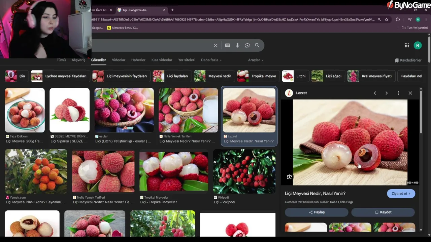Open the Yemek.com orange lychee thumbnail
Screen dimensions: 431x242
[36, 171]
